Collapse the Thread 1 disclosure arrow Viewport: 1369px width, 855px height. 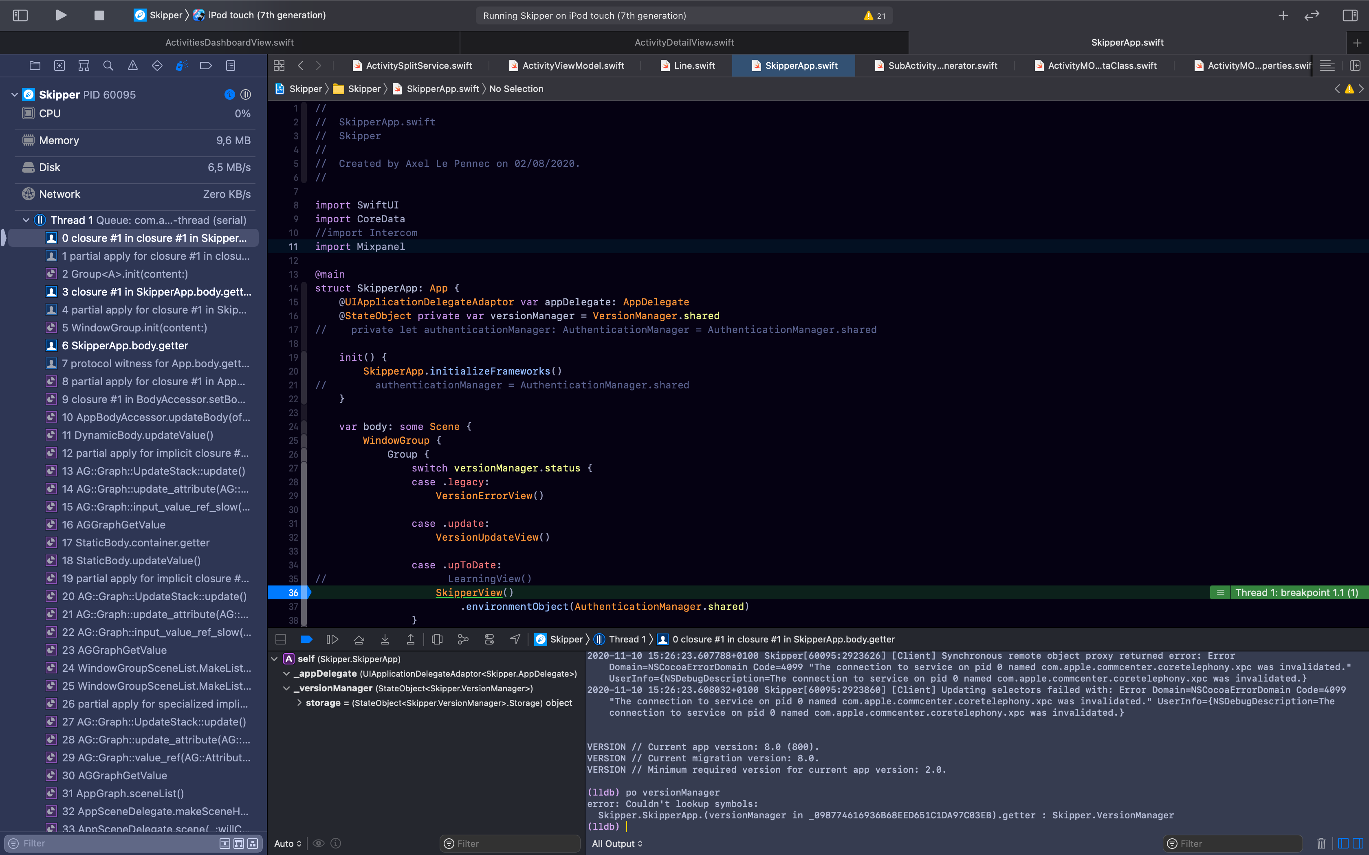(25, 220)
